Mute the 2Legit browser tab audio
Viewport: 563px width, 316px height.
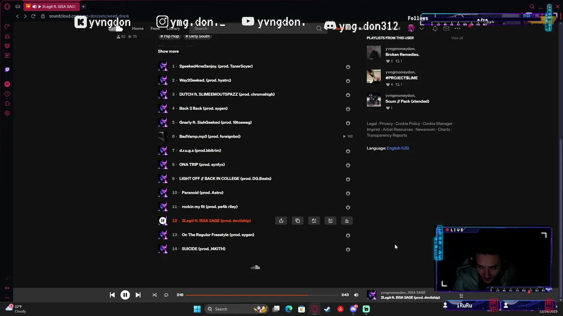34,7
